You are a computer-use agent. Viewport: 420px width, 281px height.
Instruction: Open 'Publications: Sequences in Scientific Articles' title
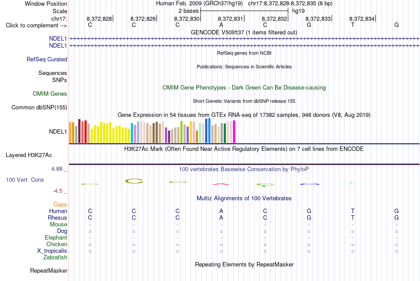244,67
